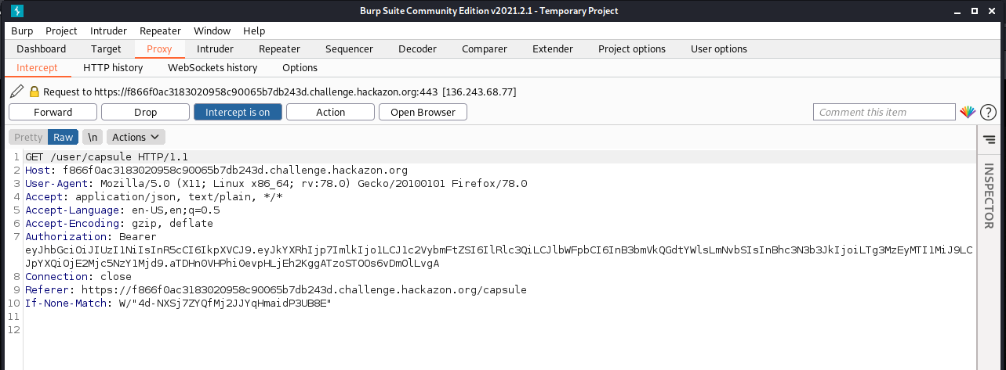Click the Authorization: Bearer header

[x=91, y=237]
